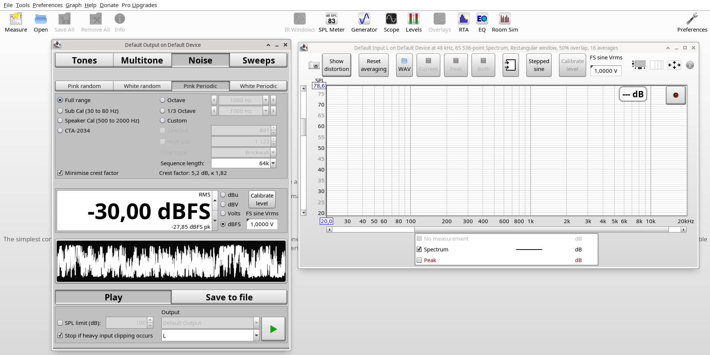The image size is (710, 355).
Task: Open the Room Sim tool
Action: click(x=505, y=23)
